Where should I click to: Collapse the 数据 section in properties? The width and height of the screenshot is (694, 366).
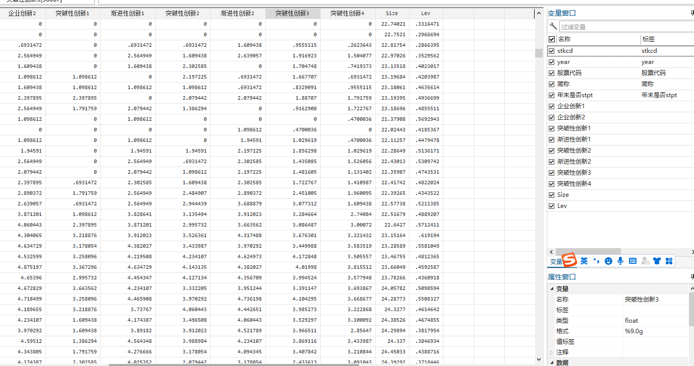coord(551,362)
